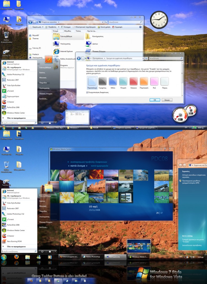Select Internet Explorer in the Explorer file list
This screenshot has width=207, height=284.
[64, 51]
